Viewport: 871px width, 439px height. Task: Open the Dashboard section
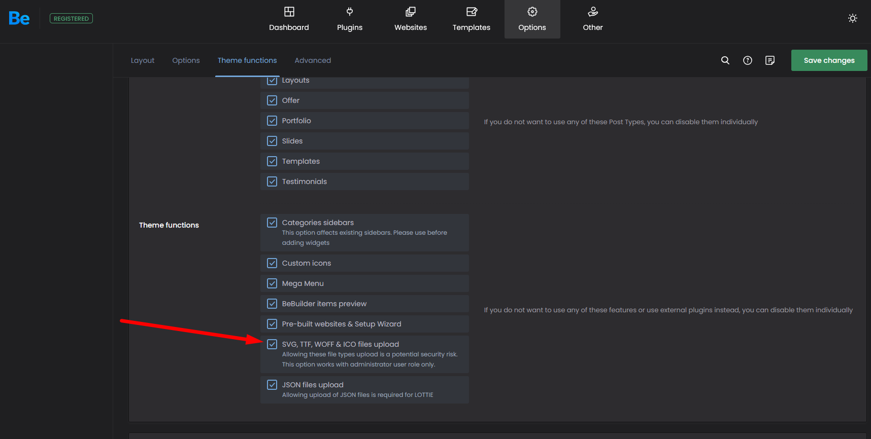coord(289,19)
